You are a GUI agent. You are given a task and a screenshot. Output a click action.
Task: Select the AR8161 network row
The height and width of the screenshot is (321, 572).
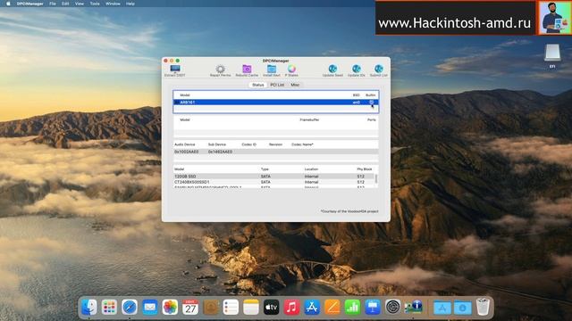pos(276,103)
